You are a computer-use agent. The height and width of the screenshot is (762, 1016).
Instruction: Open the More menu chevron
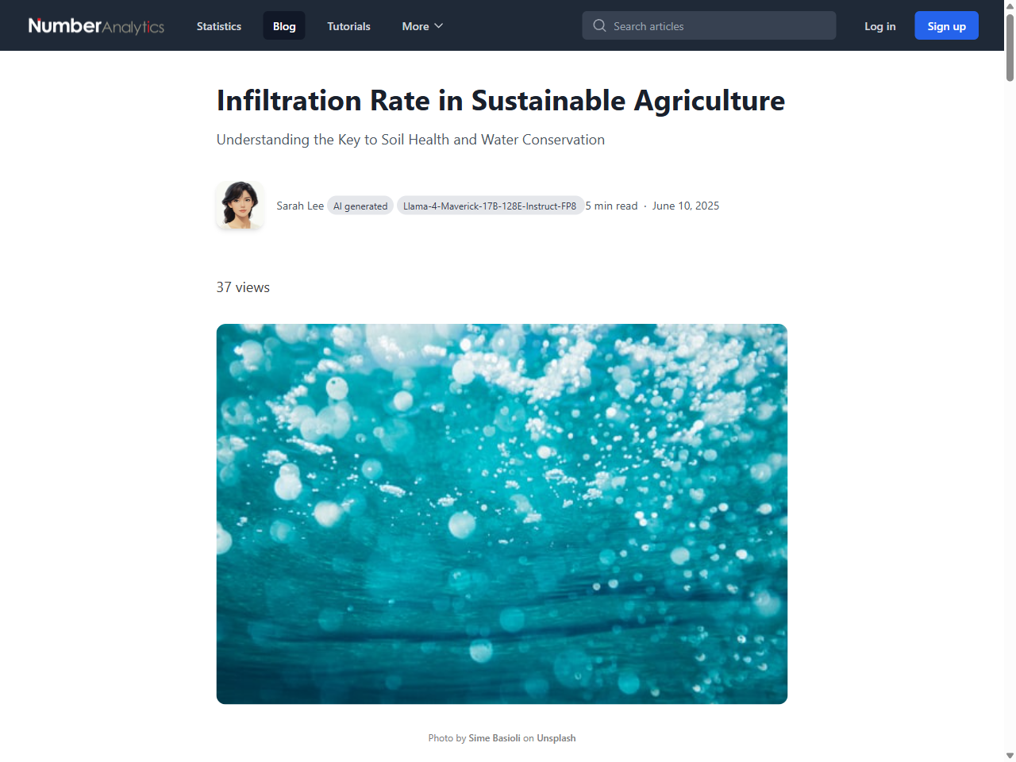tap(437, 25)
